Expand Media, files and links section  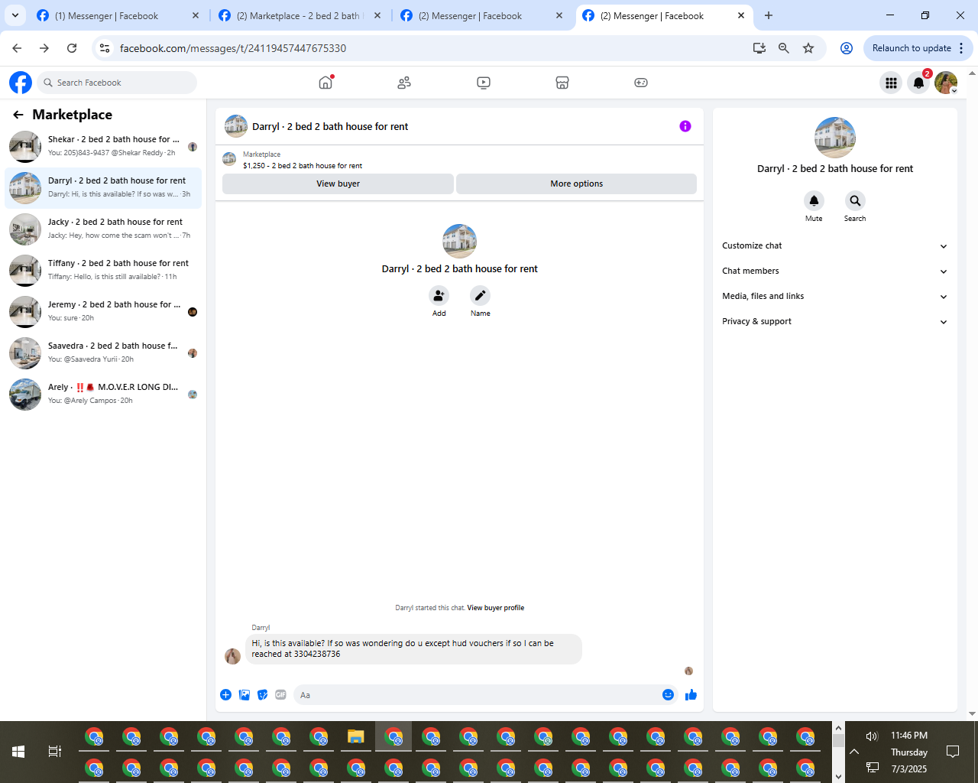pyautogui.click(x=835, y=296)
